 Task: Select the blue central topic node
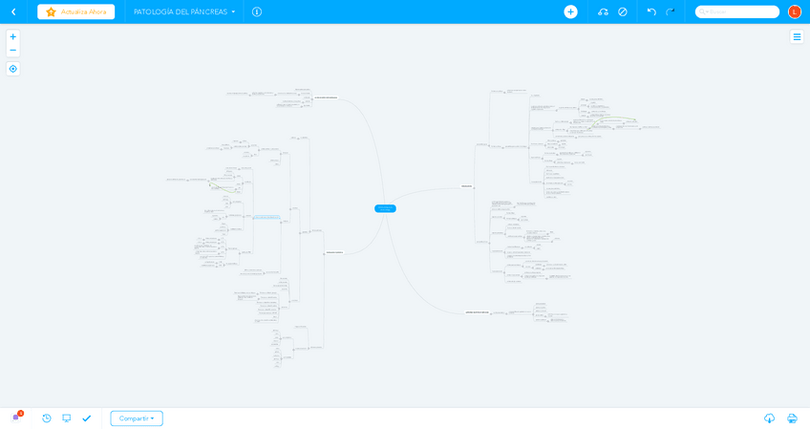pyautogui.click(x=385, y=208)
